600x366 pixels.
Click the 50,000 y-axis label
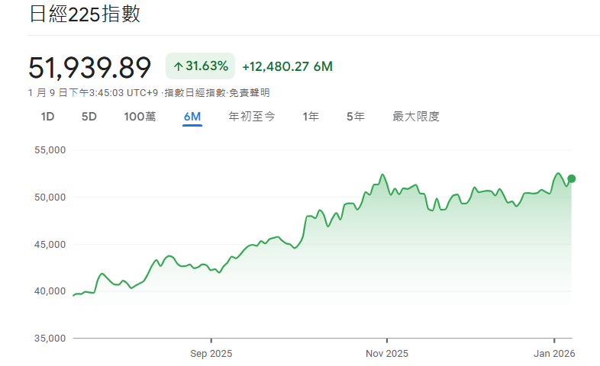[50, 197]
